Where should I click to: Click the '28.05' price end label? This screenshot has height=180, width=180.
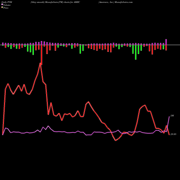(x=173, y=134)
